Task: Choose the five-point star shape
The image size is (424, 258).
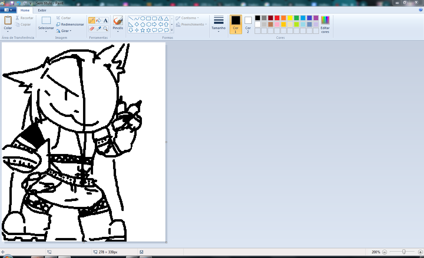Action: [143, 30]
